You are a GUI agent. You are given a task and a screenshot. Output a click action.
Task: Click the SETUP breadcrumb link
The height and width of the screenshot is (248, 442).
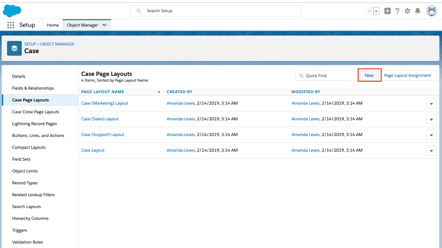pos(30,44)
